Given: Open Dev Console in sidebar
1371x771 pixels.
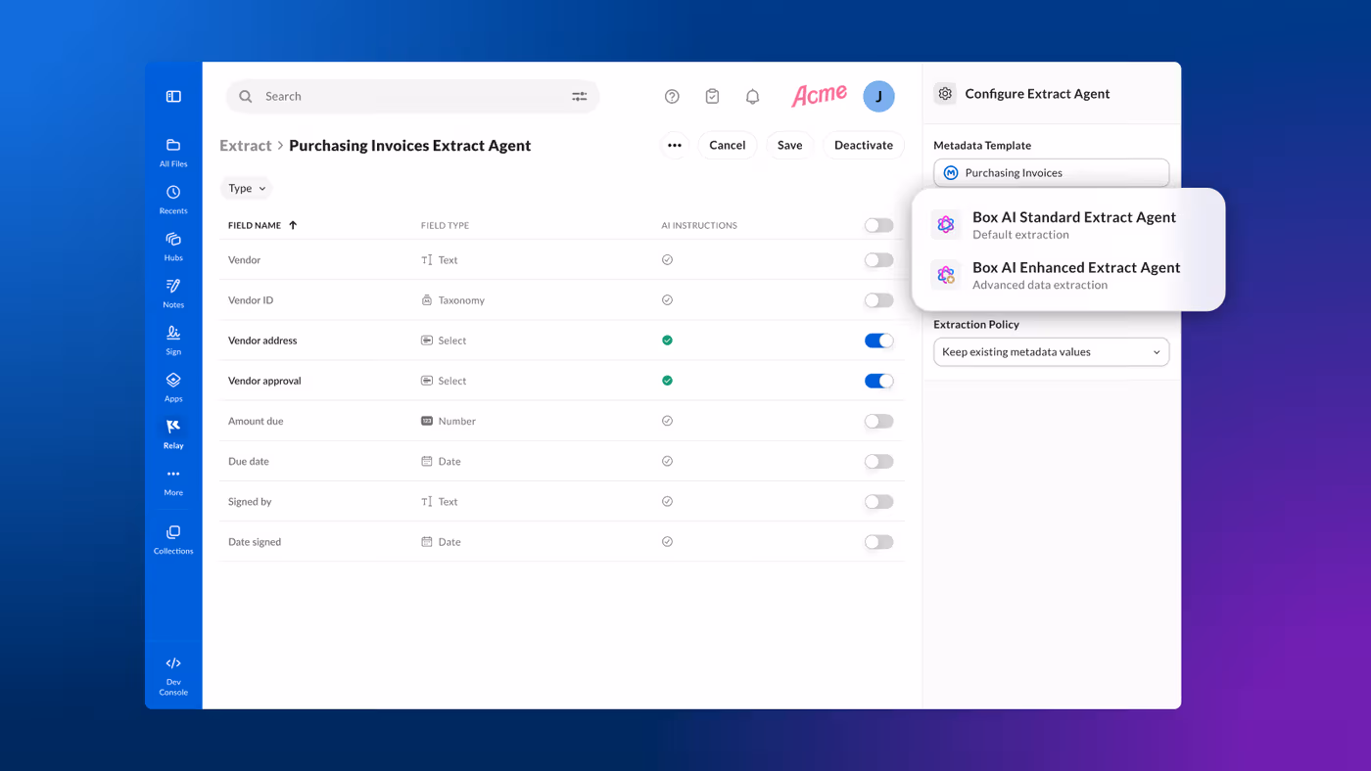Looking at the screenshot, I should 173,675.
